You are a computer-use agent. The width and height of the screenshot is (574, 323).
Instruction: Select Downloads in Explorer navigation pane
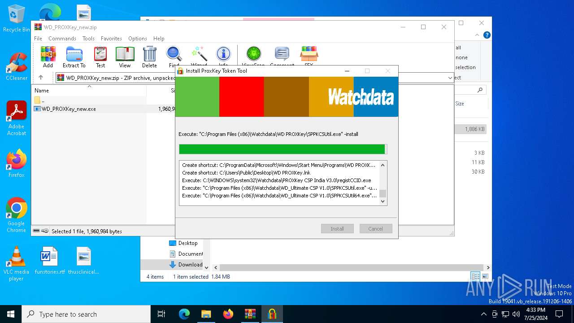coord(186,265)
